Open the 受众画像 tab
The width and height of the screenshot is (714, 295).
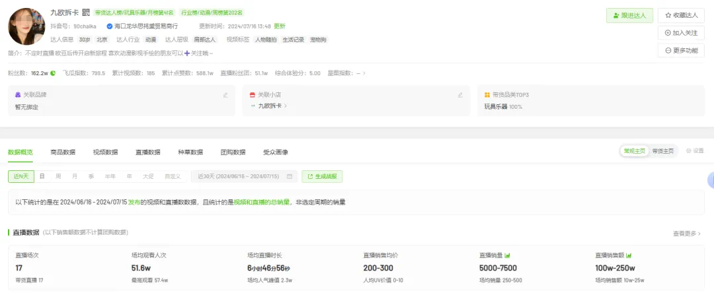pos(276,152)
